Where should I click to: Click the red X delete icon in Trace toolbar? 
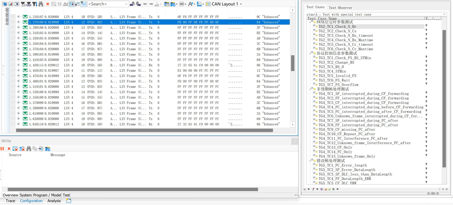[x=48, y=4]
